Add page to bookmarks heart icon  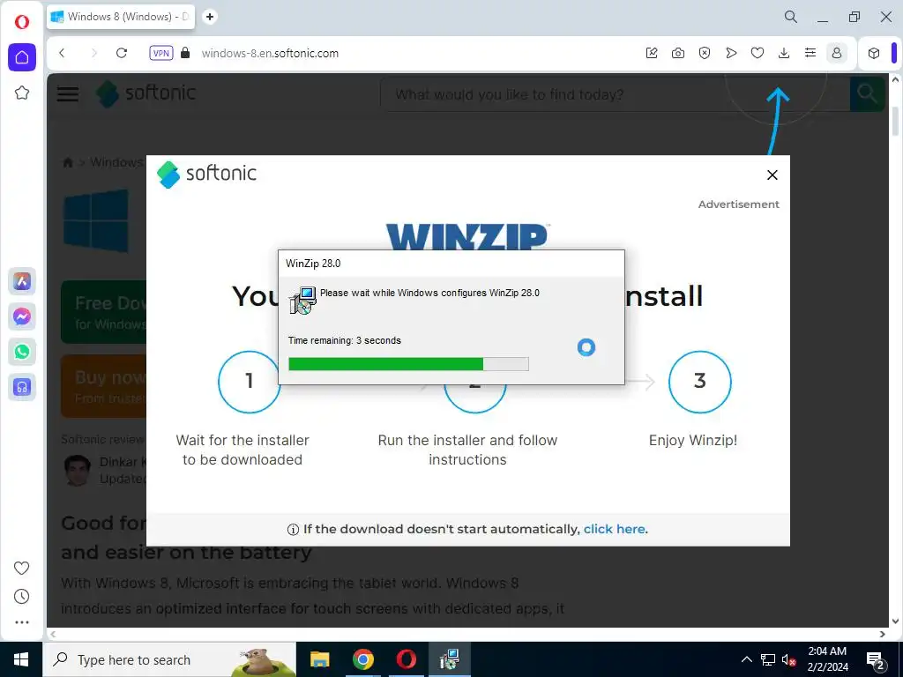pyautogui.click(x=757, y=53)
